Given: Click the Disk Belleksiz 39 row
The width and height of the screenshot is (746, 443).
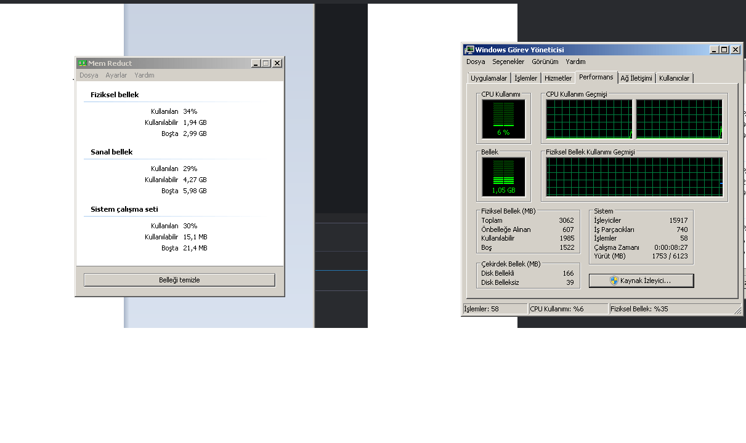Looking at the screenshot, I should [x=527, y=282].
